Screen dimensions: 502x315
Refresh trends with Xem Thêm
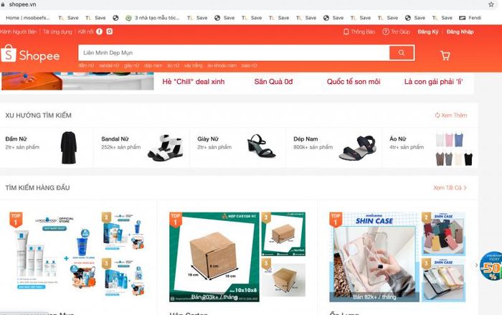pyautogui.click(x=451, y=115)
